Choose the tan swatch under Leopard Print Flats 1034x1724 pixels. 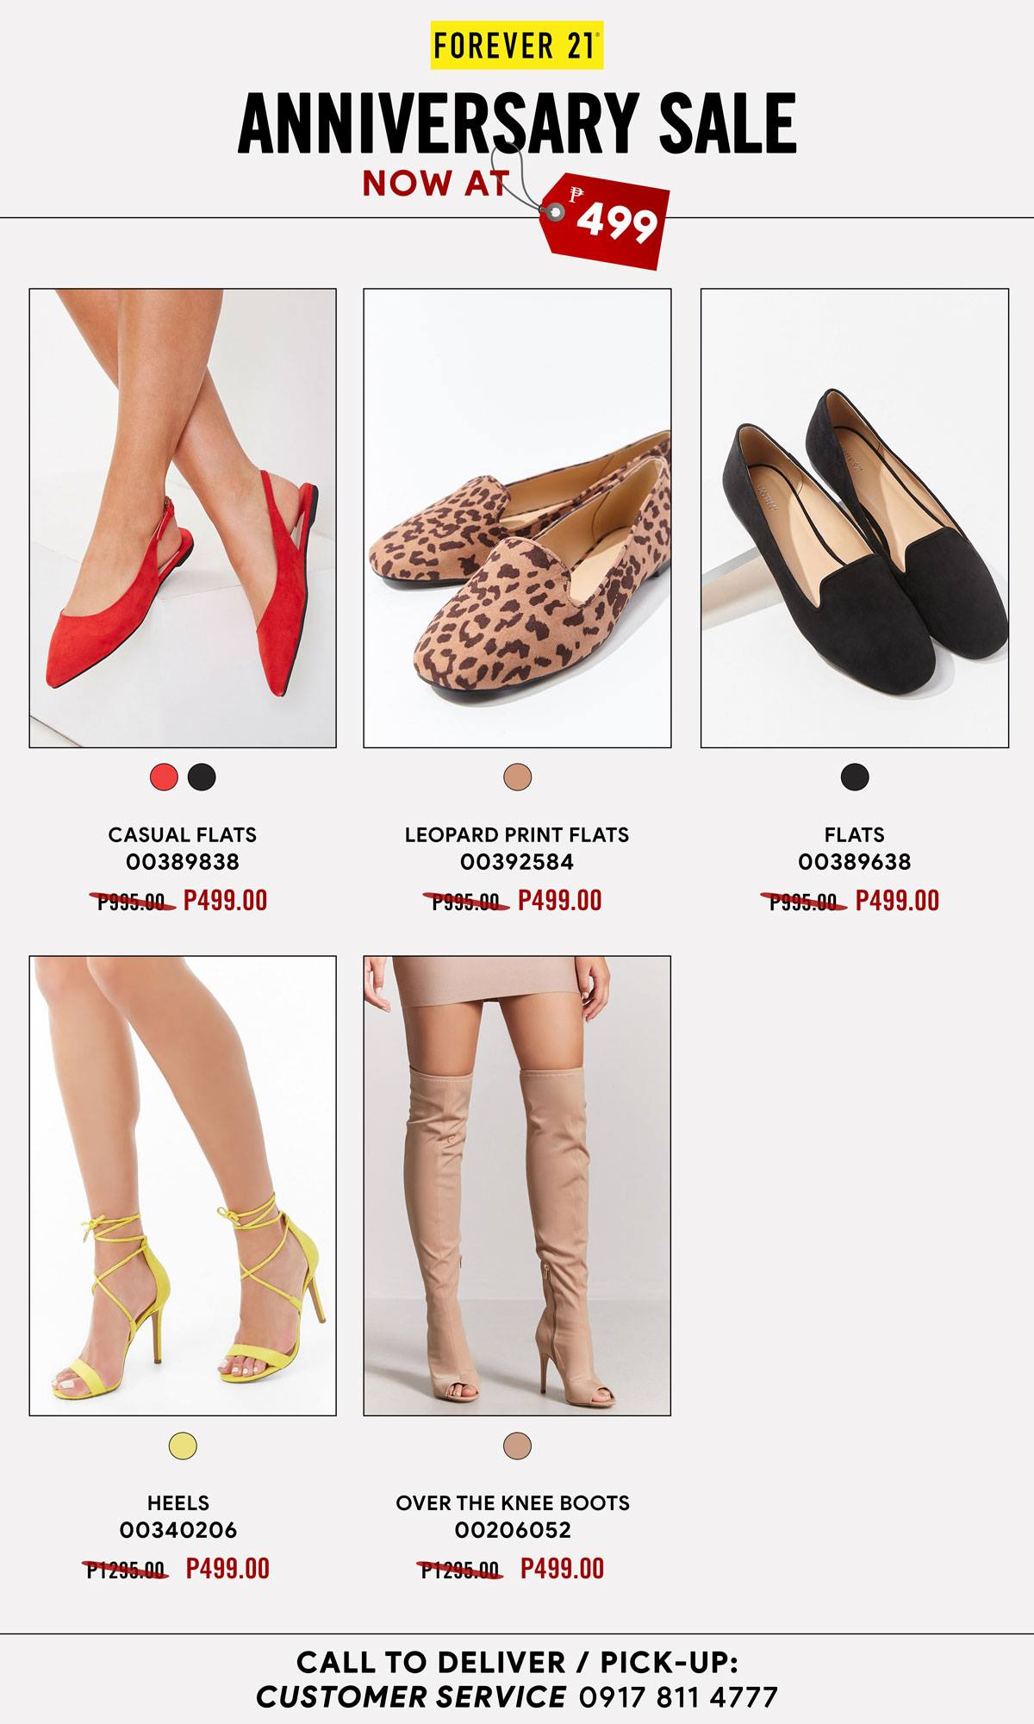pos(518,777)
